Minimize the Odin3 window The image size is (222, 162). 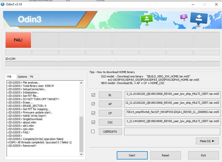pos(193,4)
